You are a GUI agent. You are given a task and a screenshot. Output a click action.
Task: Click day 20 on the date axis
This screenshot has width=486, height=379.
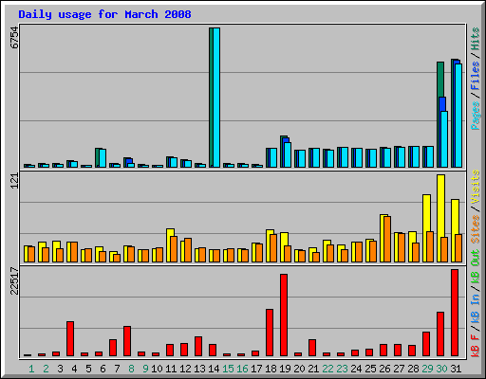tap(299, 369)
